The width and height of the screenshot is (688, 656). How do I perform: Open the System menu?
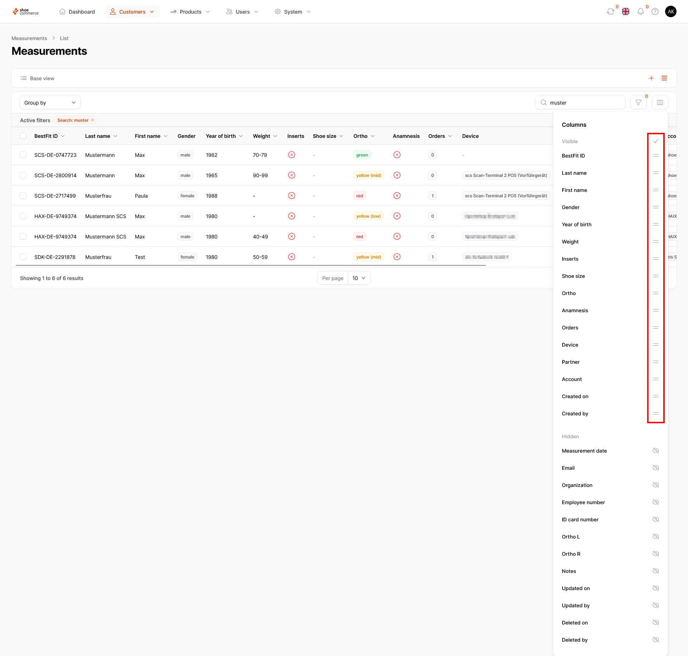[292, 12]
